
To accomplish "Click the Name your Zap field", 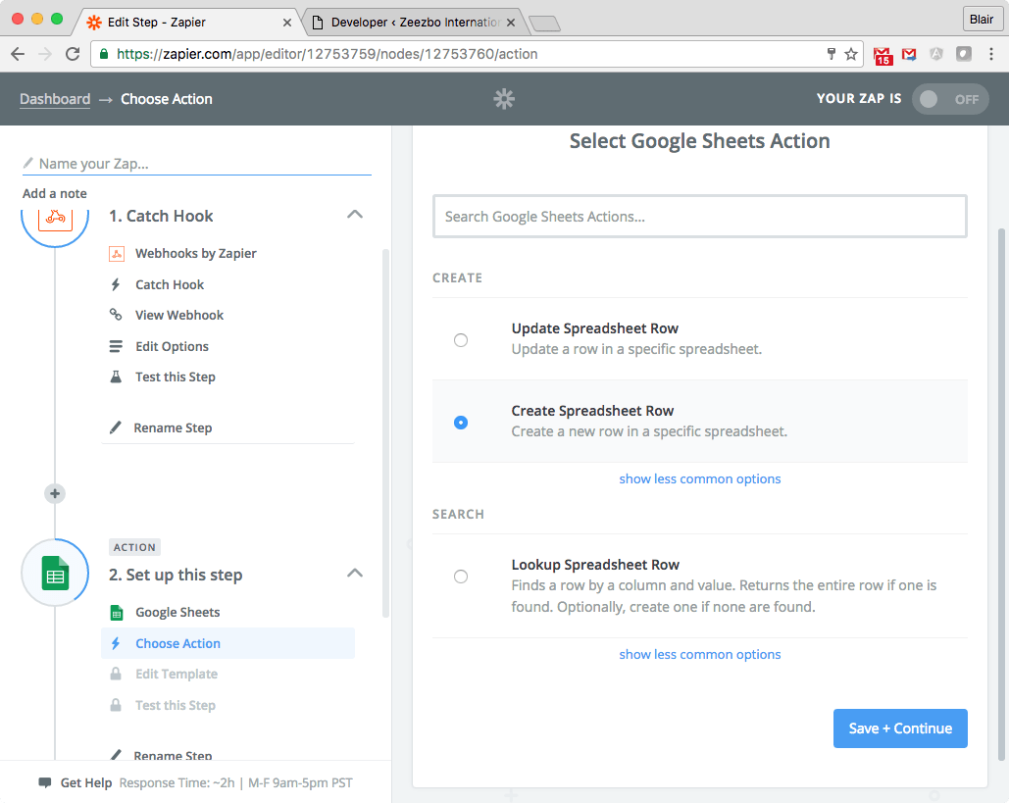I will [197, 164].
